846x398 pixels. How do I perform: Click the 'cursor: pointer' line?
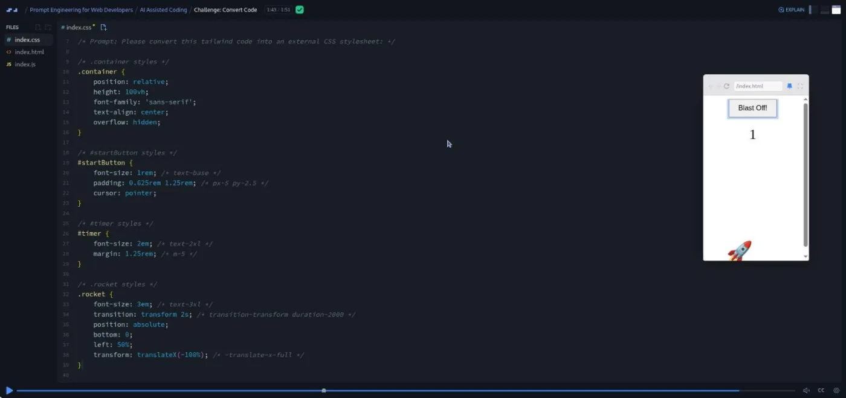pos(125,193)
